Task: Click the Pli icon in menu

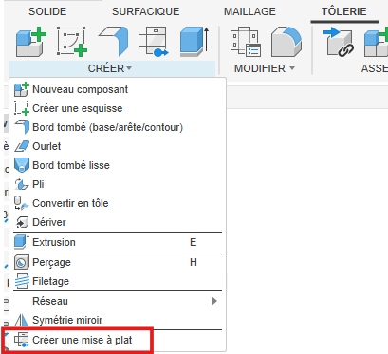Action: coord(22,184)
